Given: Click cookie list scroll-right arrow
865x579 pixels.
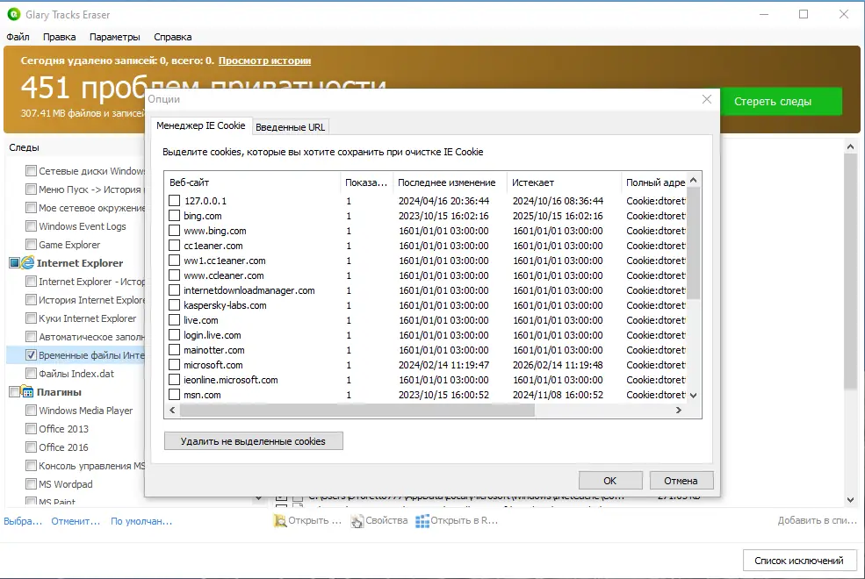Looking at the screenshot, I should [x=679, y=410].
